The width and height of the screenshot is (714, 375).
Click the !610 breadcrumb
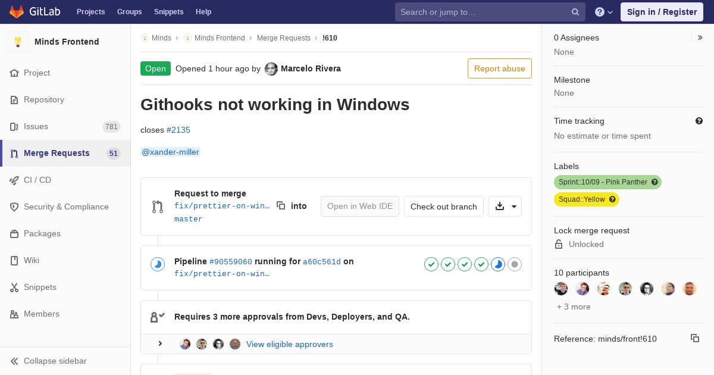pos(330,37)
